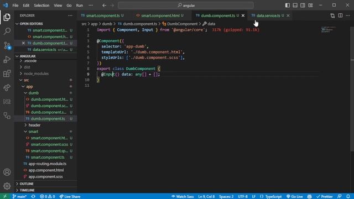The width and height of the screenshot is (354, 199).
Task: Open the Explorer view in activity bar
Action: tap(7, 17)
